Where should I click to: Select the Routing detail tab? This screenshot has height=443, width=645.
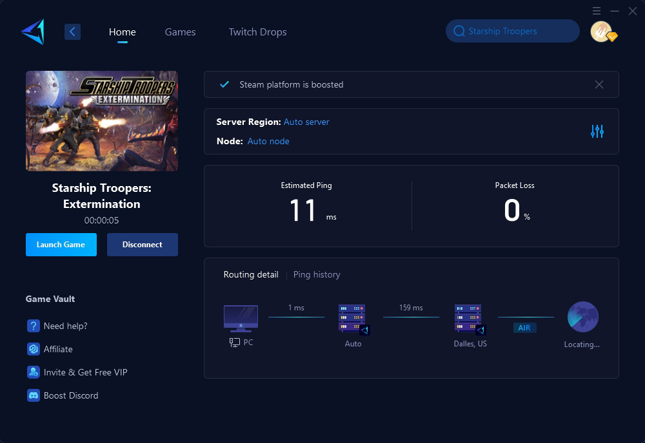251,275
